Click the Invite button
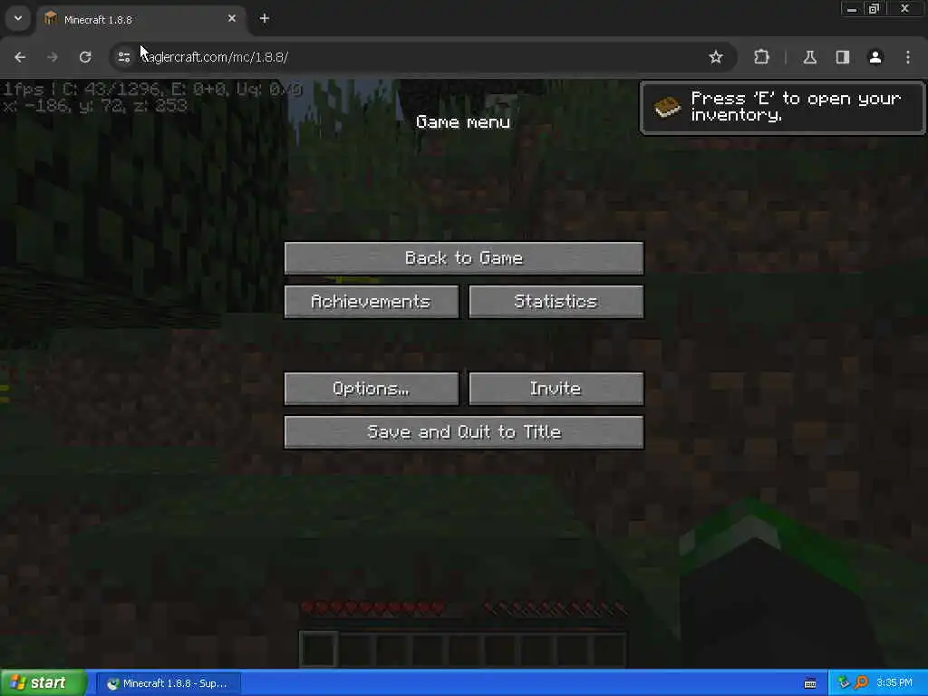The width and height of the screenshot is (928, 696). [556, 389]
